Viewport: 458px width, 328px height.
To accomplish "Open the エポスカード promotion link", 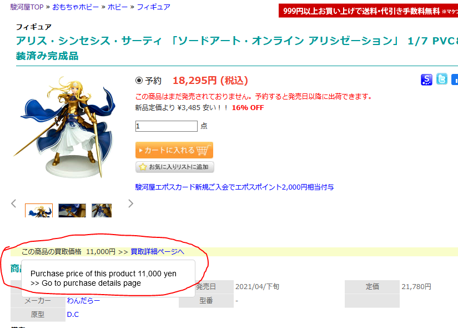I will point(234,187).
